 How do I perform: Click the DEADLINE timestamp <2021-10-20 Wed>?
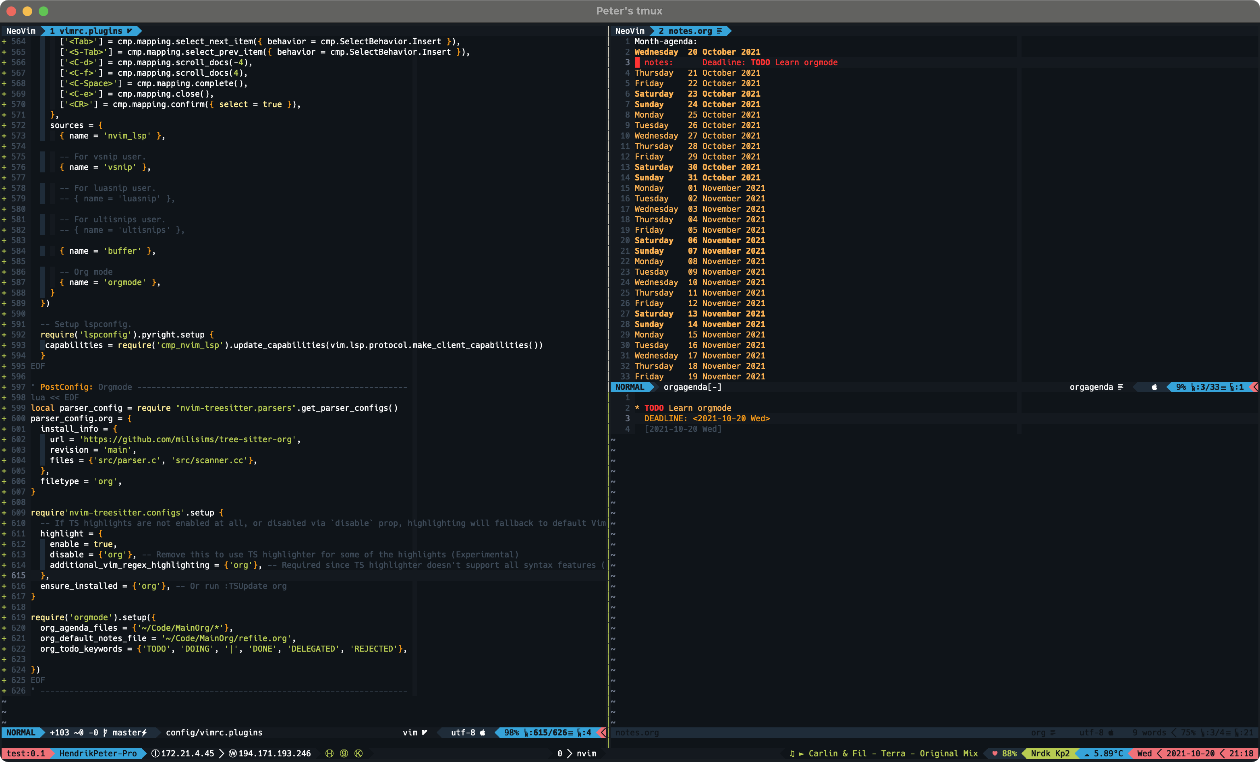pyautogui.click(x=731, y=418)
